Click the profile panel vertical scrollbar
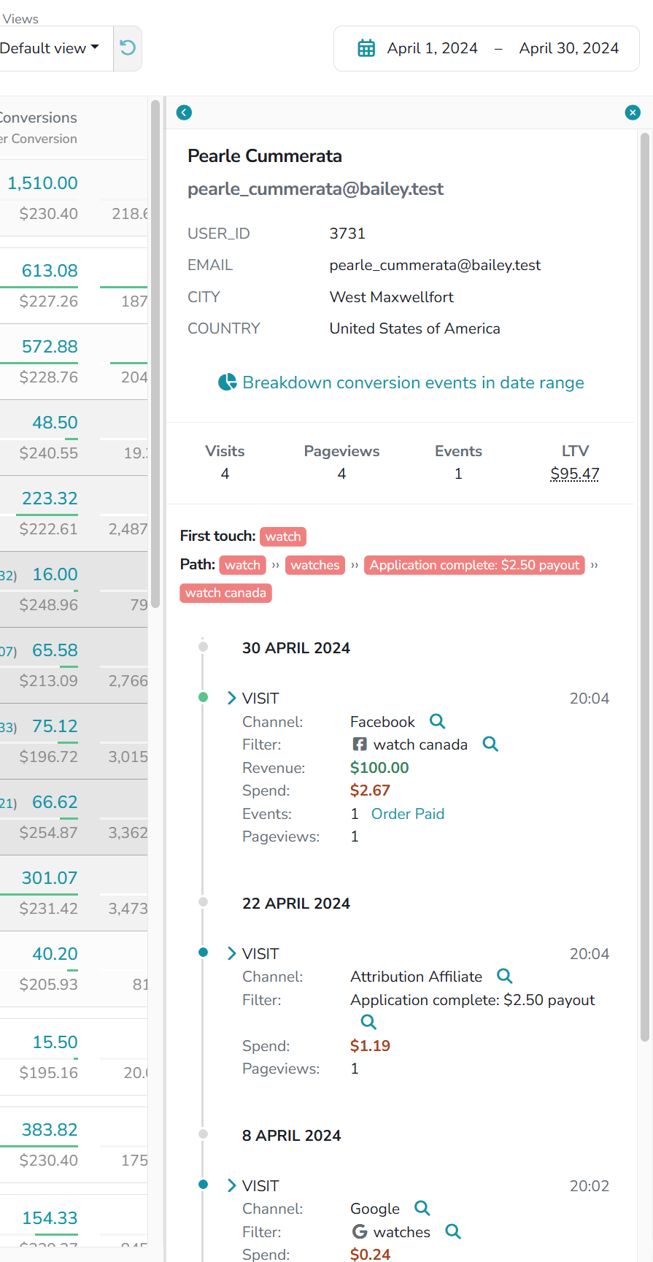 click(644, 587)
